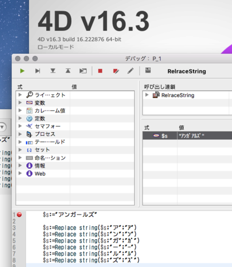The height and width of the screenshot is (267, 232).
Task: Expand the 変数 variables row
Action: (20, 103)
